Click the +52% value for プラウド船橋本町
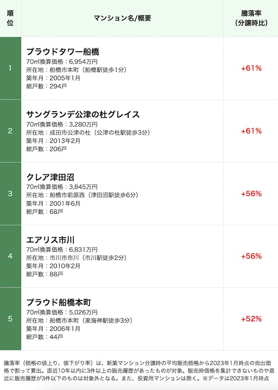The width and height of the screenshot is (278, 390). (x=251, y=319)
